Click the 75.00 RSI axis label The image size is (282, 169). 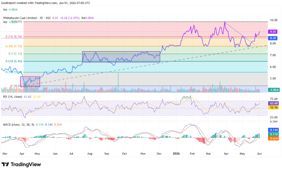coord(274,99)
